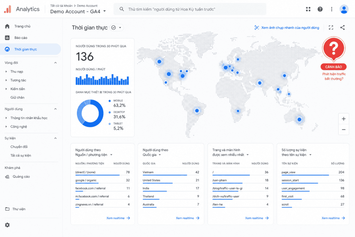355x237 pixels.
Task: Click the Trang chủ home icon
Action: (7, 26)
